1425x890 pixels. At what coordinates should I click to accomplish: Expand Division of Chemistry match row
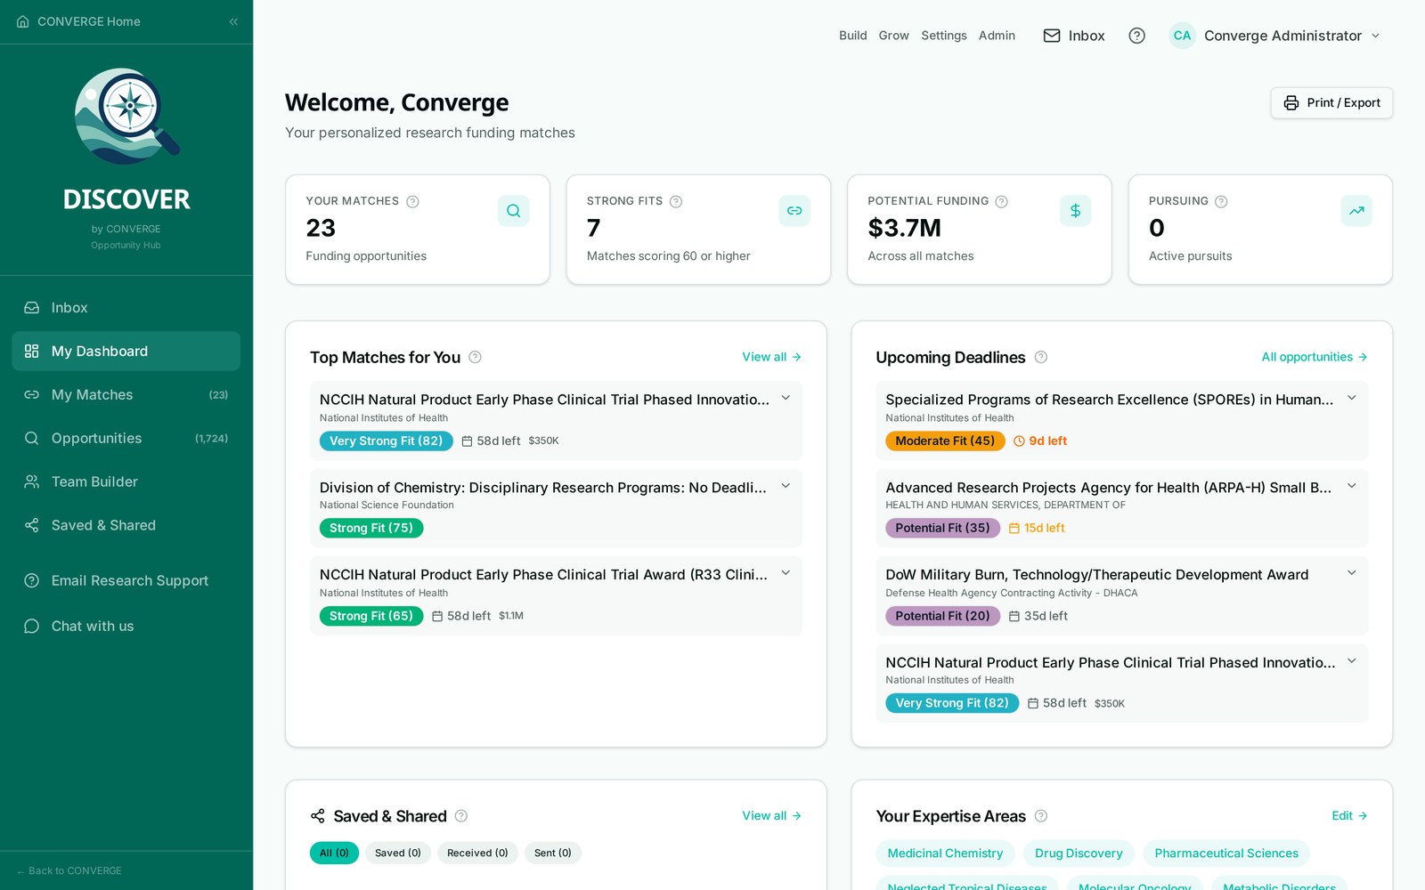786,486
